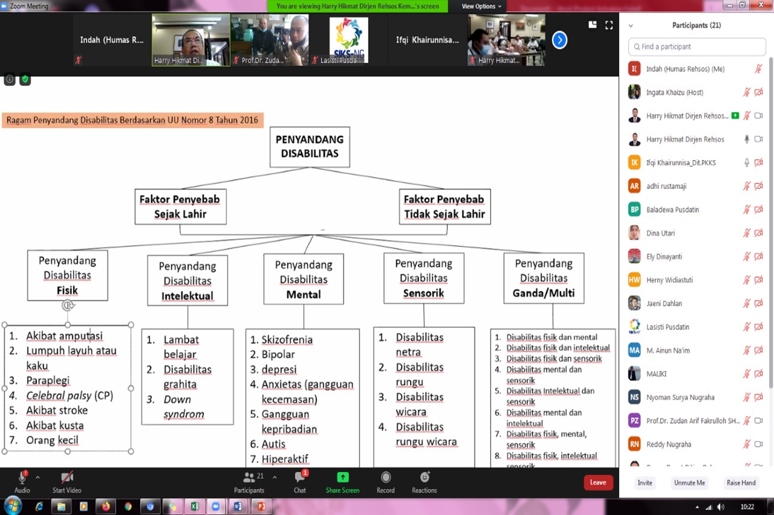Click Unmute Me
The image size is (774, 515).
(x=689, y=483)
